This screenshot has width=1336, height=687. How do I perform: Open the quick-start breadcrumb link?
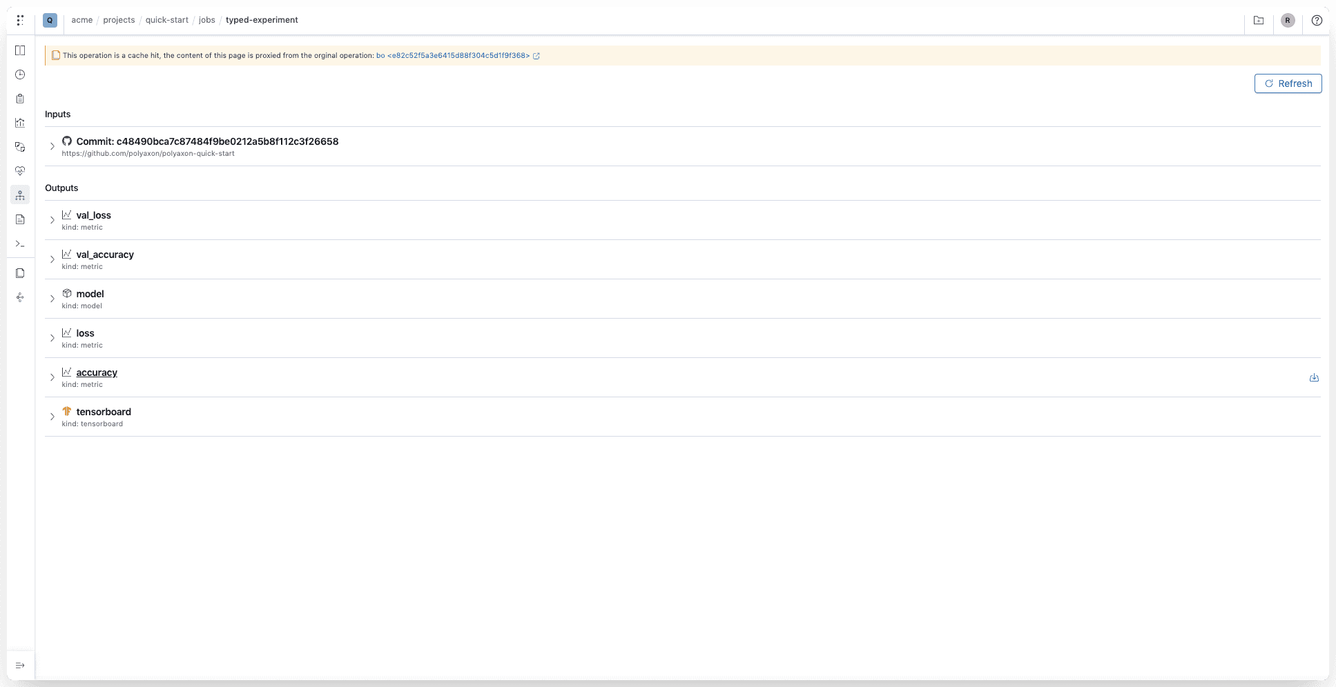pos(166,19)
